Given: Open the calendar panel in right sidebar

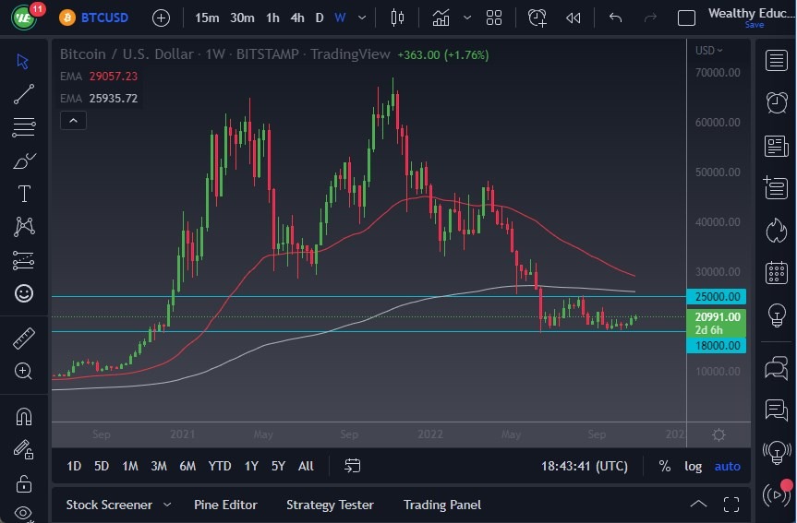Looking at the screenshot, I should [x=777, y=273].
